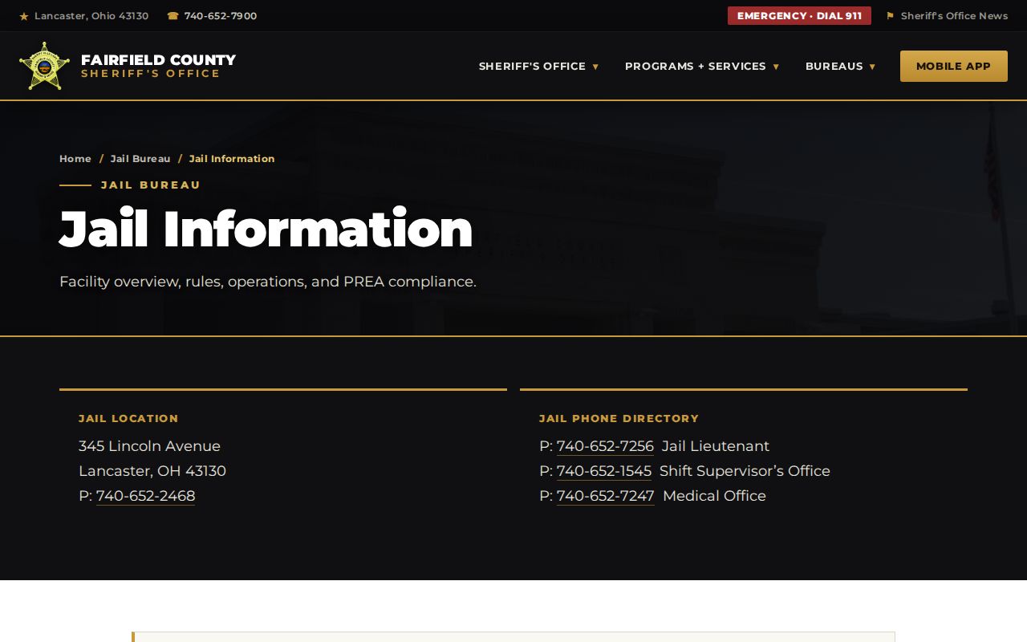This screenshot has height=642, width=1027.
Task: Open the Sheriff's Office menu
Action: tap(538, 66)
